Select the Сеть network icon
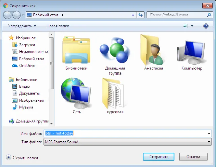Image resolution: width=216 pixels, height=167 pixels. [x=77, y=96]
